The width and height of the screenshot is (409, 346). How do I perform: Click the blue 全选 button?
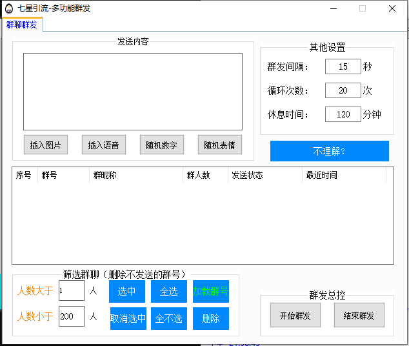coord(169,292)
